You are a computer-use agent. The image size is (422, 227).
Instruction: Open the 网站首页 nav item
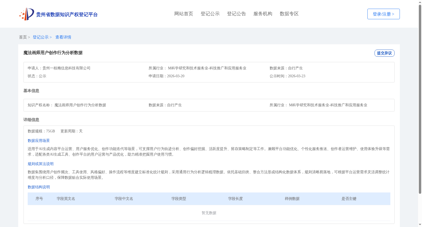click(184, 14)
